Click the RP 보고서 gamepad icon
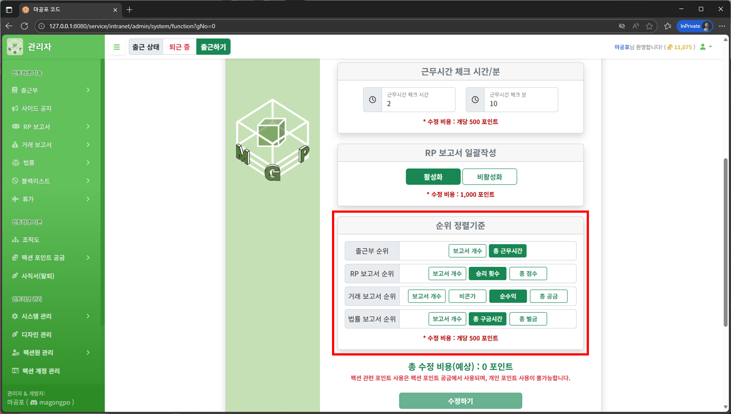Image resolution: width=731 pixels, height=414 pixels. 15,127
